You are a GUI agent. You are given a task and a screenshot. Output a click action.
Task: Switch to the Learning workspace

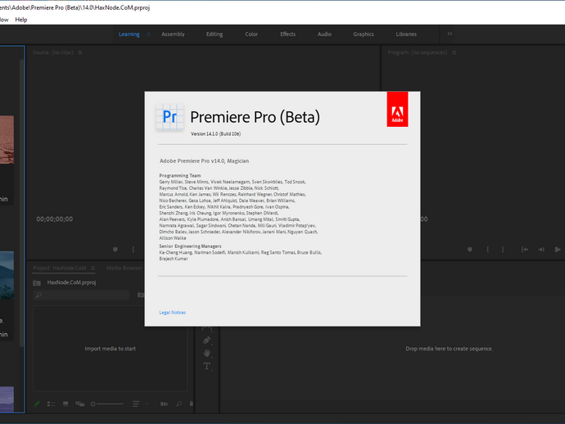coord(129,34)
